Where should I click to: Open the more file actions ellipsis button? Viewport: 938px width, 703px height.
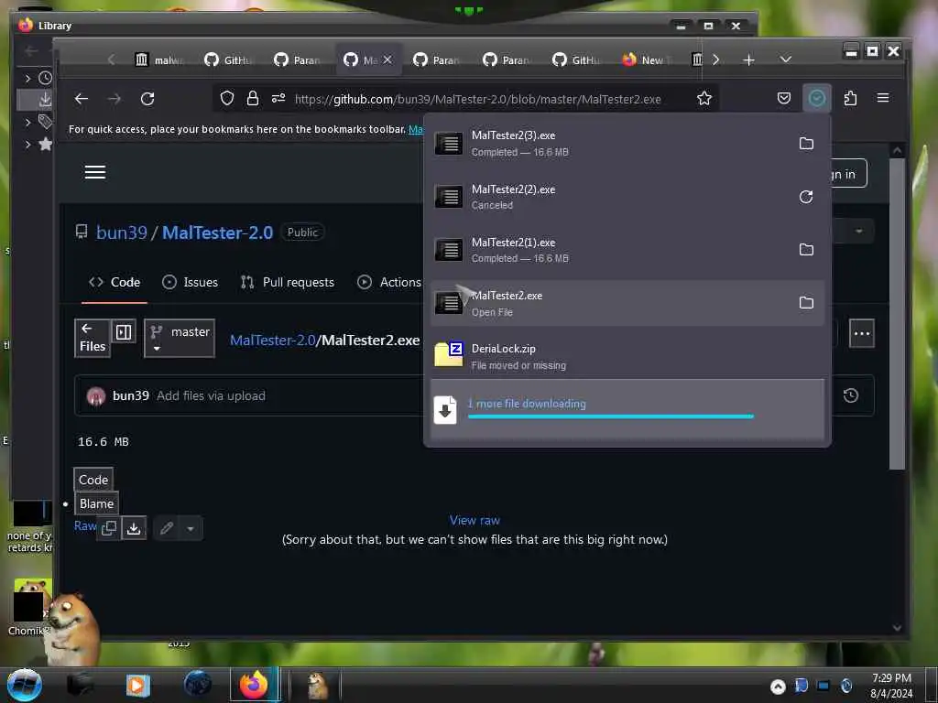(861, 333)
